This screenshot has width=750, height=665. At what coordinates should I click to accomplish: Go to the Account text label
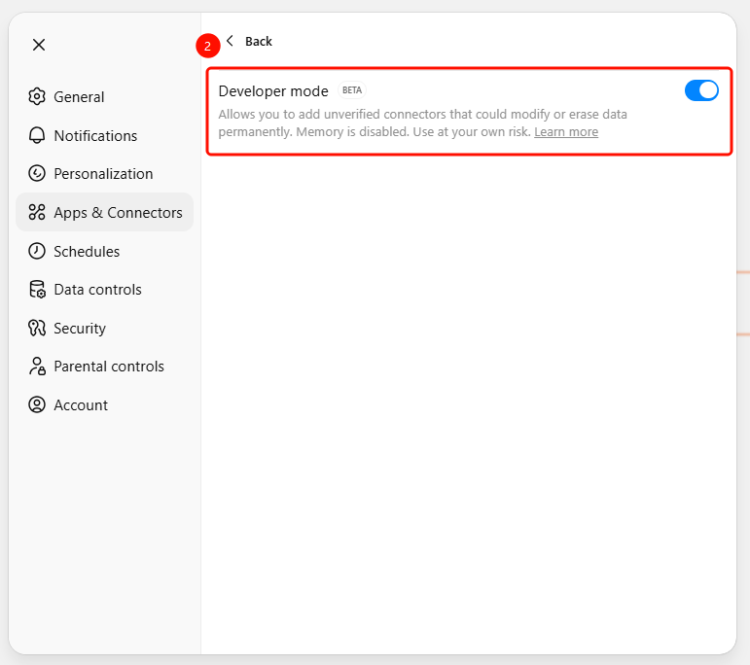pos(81,405)
